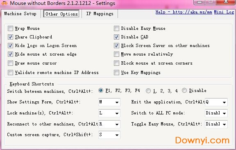The width and height of the screenshot is (236, 150).
Task: Enable Draw mouse cursor option
Action: (x=10, y=63)
